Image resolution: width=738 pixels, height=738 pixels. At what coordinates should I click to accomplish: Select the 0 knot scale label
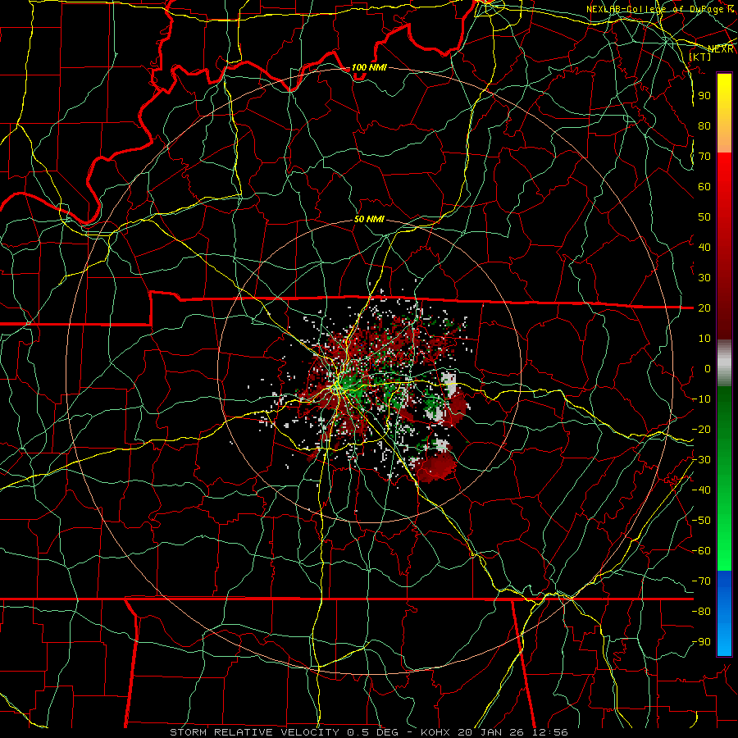click(x=708, y=368)
